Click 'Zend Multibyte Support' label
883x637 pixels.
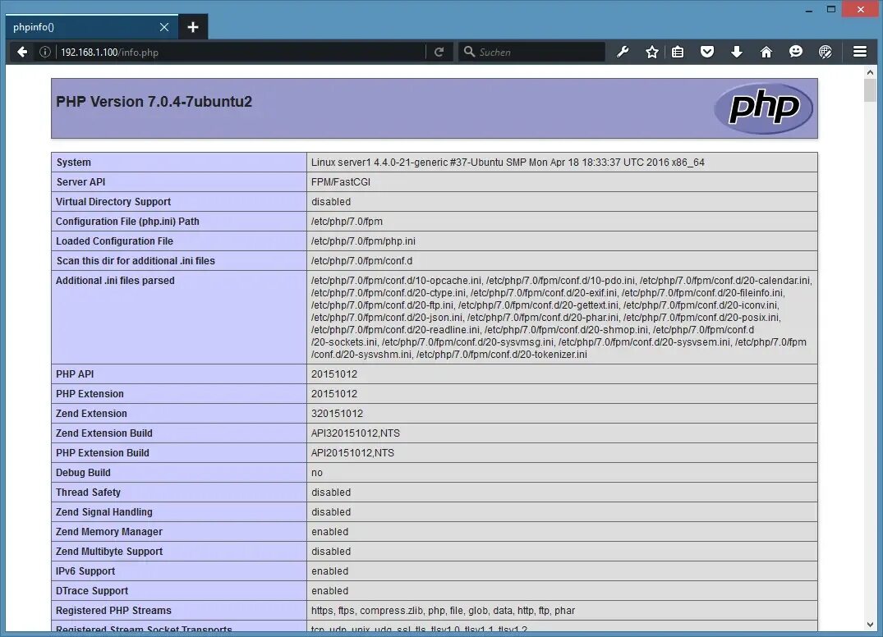[109, 552]
